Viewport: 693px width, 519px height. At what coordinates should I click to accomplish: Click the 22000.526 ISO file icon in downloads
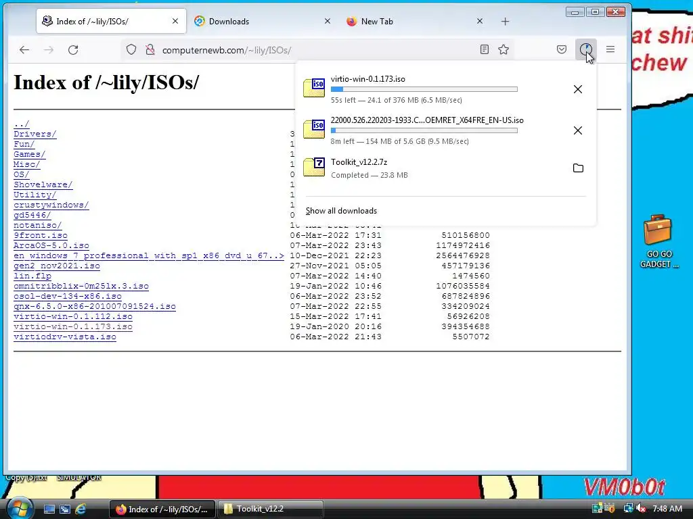tap(314, 129)
